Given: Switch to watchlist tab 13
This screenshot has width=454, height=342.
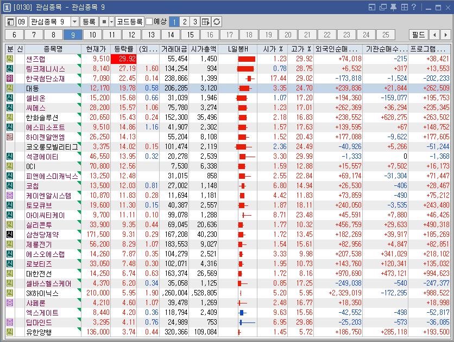Looking at the screenshot, I should pyautogui.click(x=151, y=35).
